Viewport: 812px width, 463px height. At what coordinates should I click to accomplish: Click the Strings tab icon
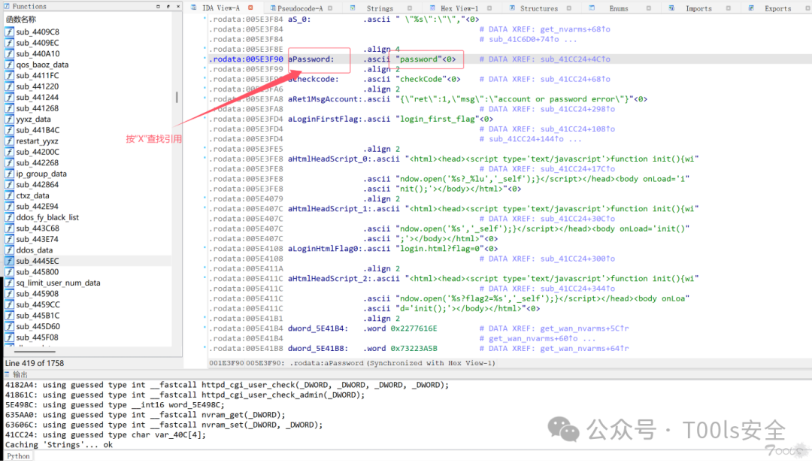[x=353, y=8]
